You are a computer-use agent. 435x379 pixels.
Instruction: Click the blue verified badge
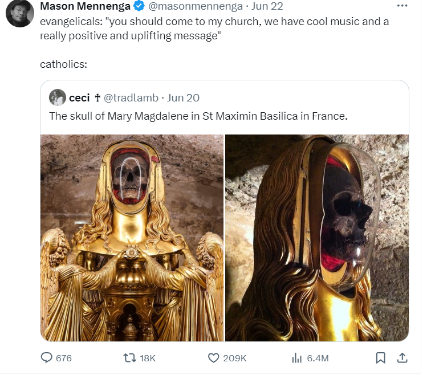point(139,7)
